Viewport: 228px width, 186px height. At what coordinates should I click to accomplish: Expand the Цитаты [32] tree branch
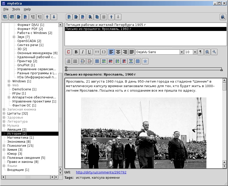tap(4, 114)
